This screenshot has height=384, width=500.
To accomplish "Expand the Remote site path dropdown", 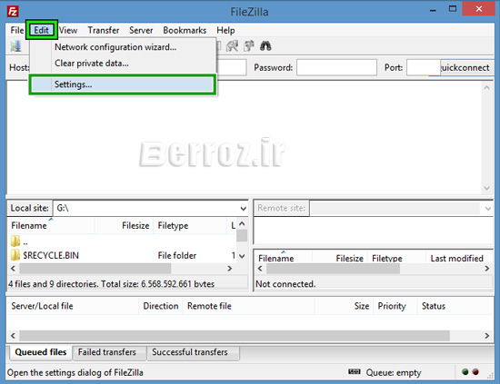I will pos(487,209).
